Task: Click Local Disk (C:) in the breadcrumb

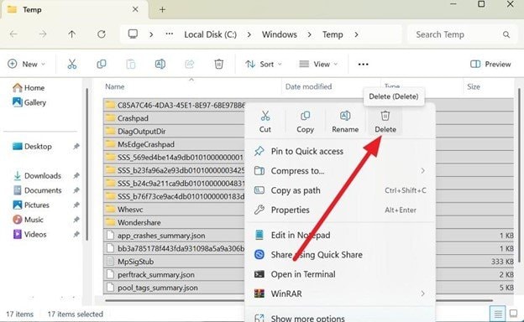Action: (x=210, y=34)
